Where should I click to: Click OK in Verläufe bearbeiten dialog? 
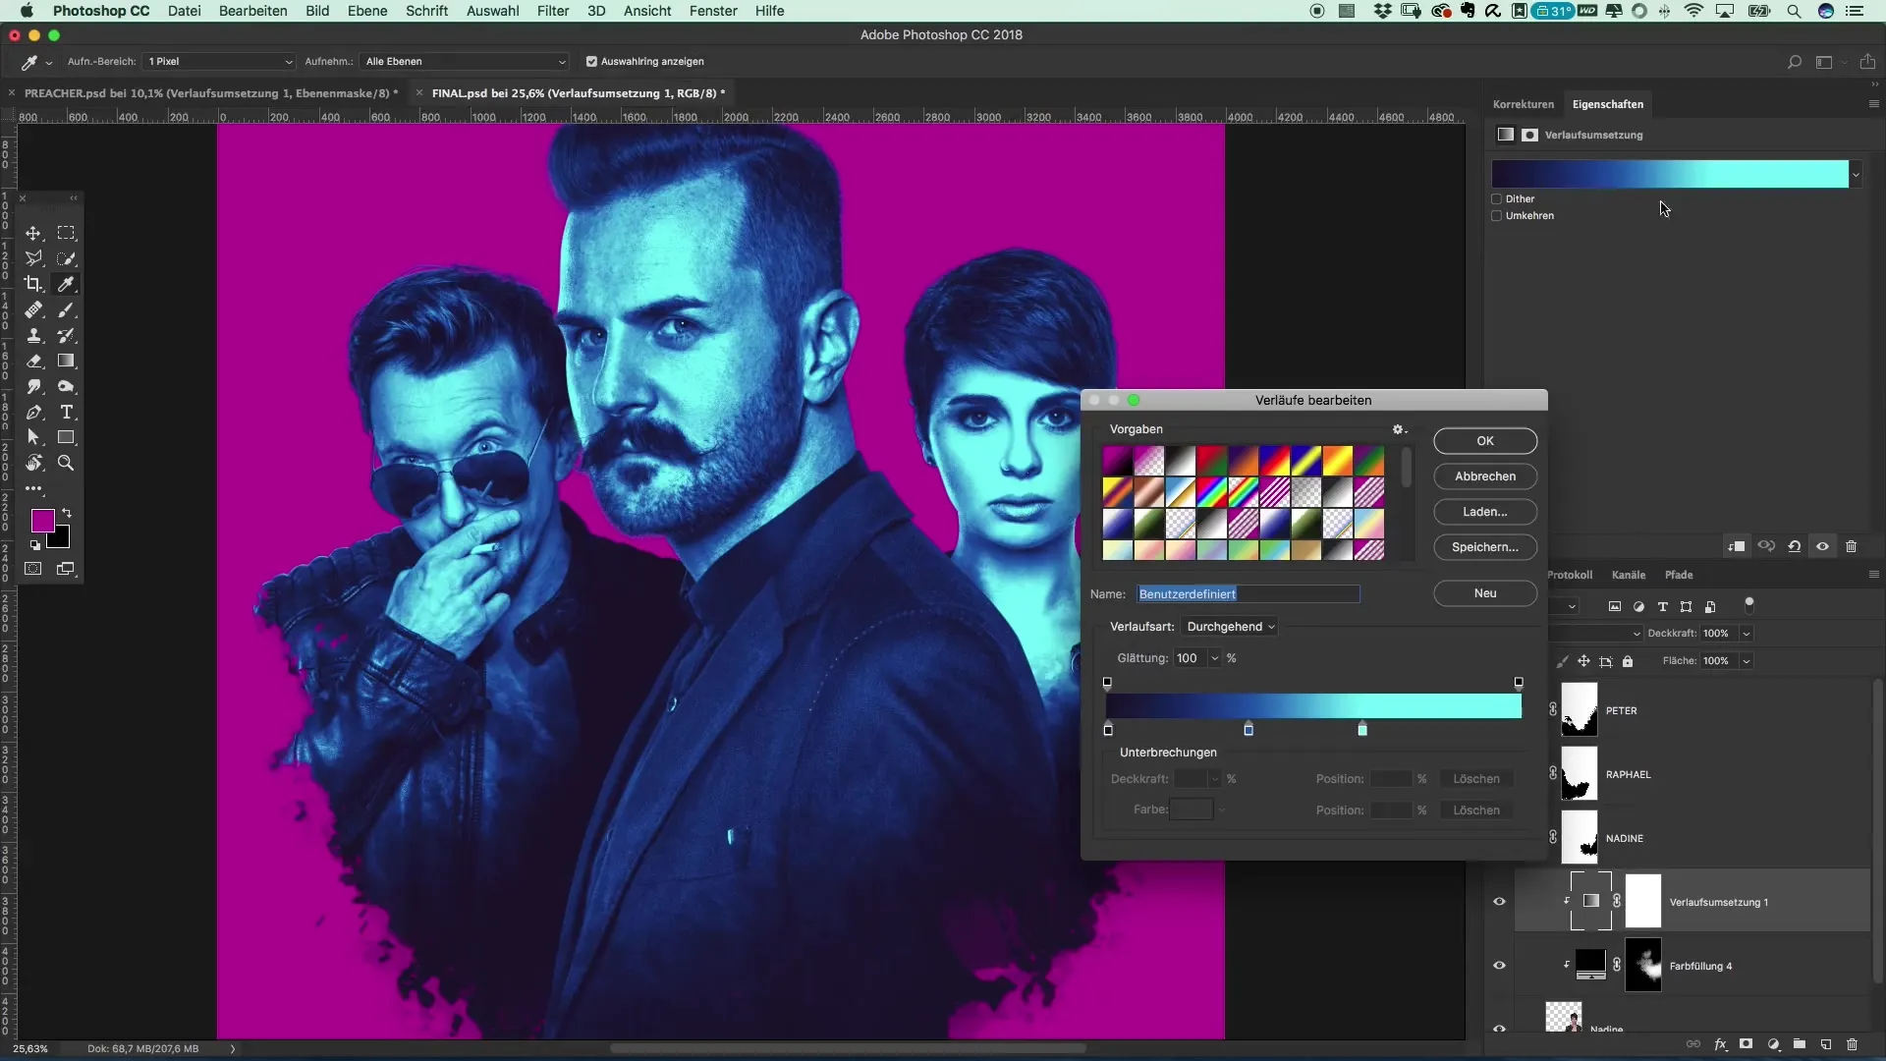1485,441
